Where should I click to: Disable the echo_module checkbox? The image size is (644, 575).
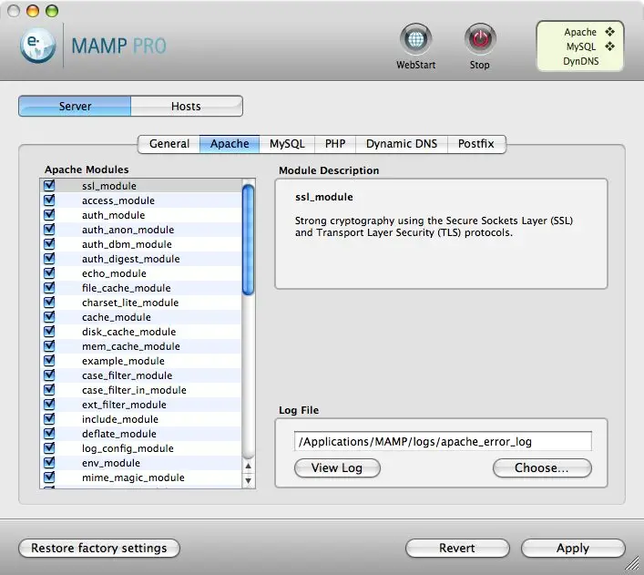(49, 272)
